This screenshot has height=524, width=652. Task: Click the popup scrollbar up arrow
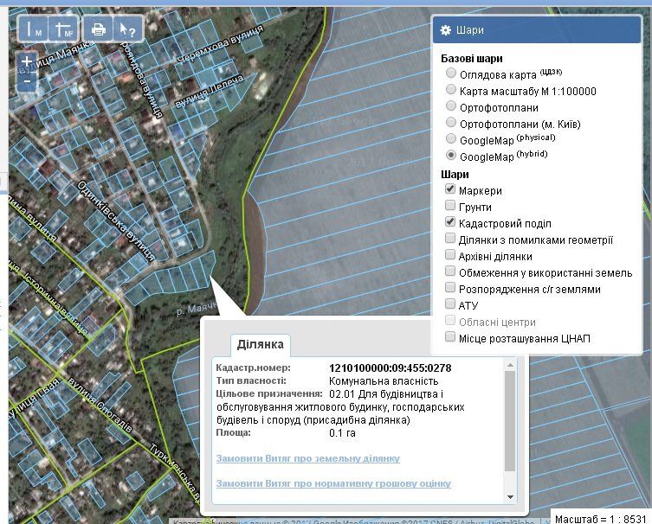[x=510, y=366]
